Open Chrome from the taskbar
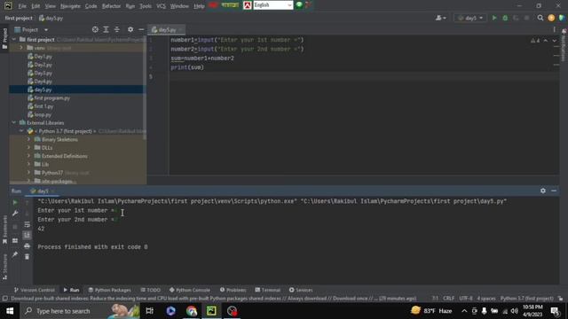The width and height of the screenshot is (568, 319). coord(192,311)
